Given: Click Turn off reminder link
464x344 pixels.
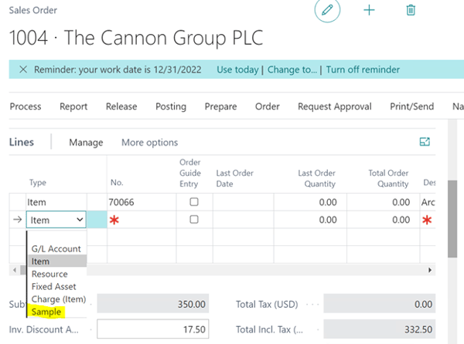Looking at the screenshot, I should click(x=363, y=69).
